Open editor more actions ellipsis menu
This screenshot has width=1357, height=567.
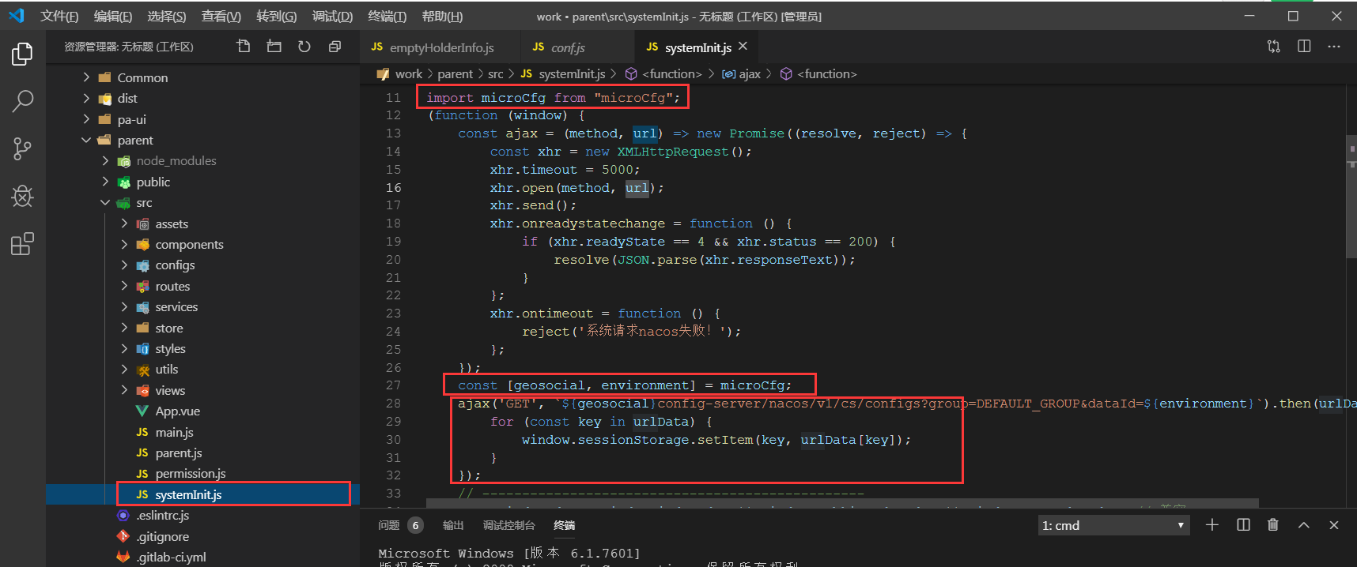click(1334, 47)
